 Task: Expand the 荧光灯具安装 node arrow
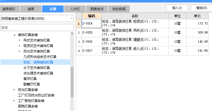pos(14,90)
